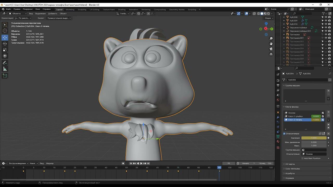The height and width of the screenshot is (187, 333).
Task: Hide Куб.008 with its eye icon
Action: (326, 17)
